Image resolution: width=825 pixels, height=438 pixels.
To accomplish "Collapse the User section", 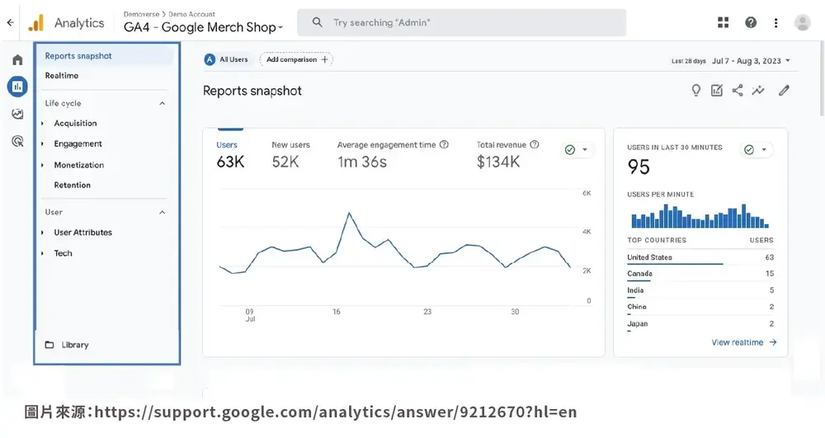I will point(162,213).
